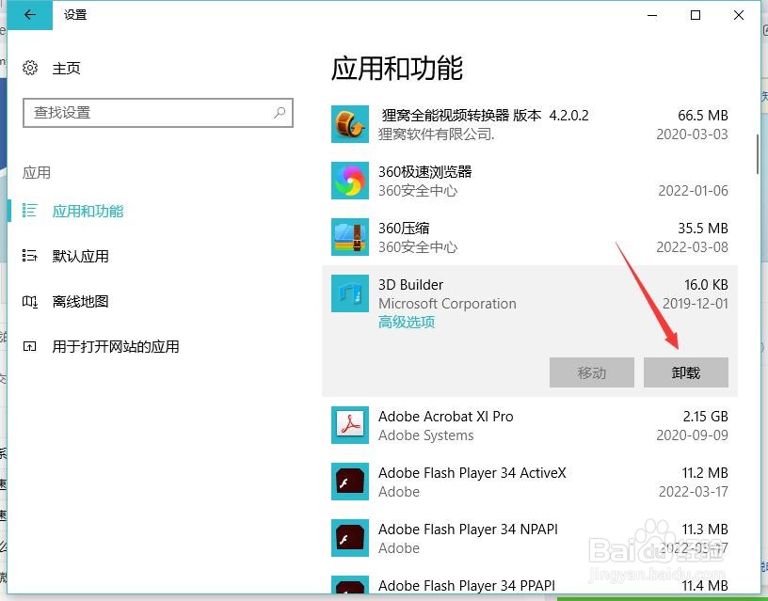Select the 狸窝全能视频转换器 版本 4.2.0.2 entry
Viewport: 768px width, 601px height.
point(530,124)
